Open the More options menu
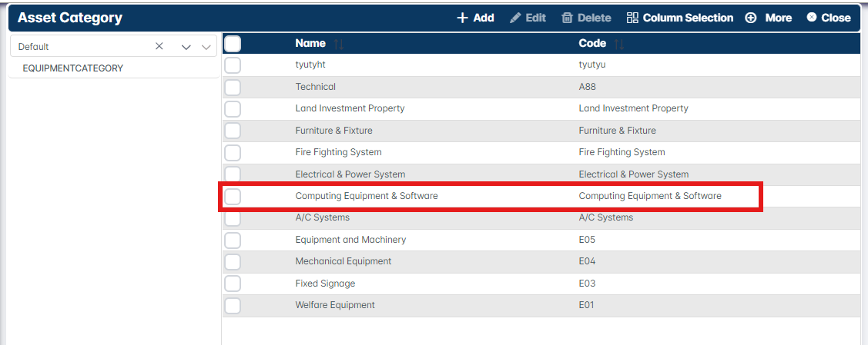 (x=769, y=18)
